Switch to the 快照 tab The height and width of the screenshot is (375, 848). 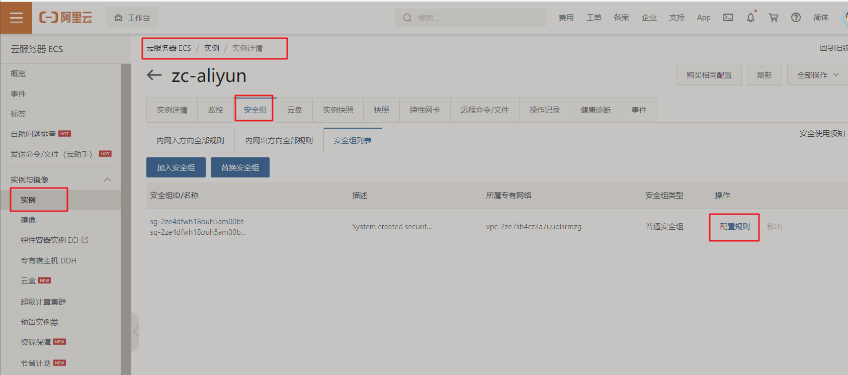click(x=381, y=110)
